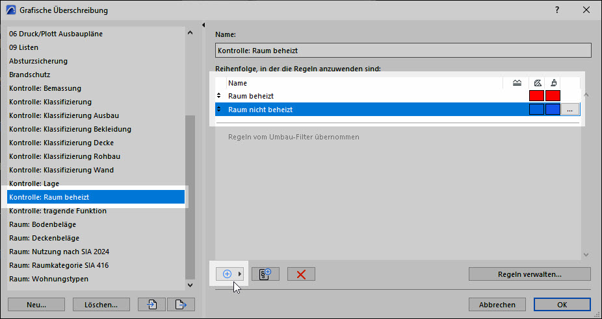Image resolution: width=602 pixels, height=319 pixels.
Task: Select Kontrolle: tragende Funktion in the list
Action: tap(58, 211)
